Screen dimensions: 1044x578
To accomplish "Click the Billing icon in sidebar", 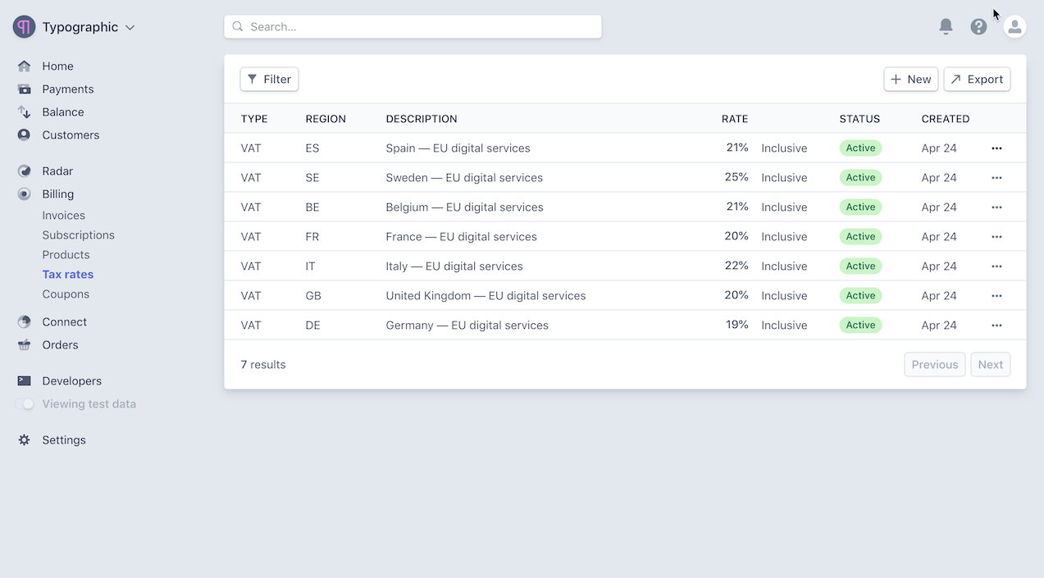I will point(25,194).
